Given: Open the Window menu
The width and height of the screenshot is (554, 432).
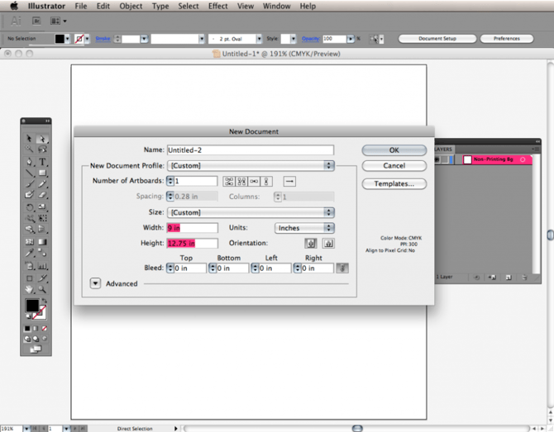Looking at the screenshot, I should point(276,6).
